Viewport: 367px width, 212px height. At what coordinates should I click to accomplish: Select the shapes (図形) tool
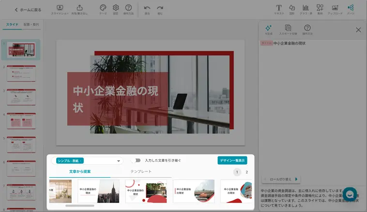(x=291, y=10)
